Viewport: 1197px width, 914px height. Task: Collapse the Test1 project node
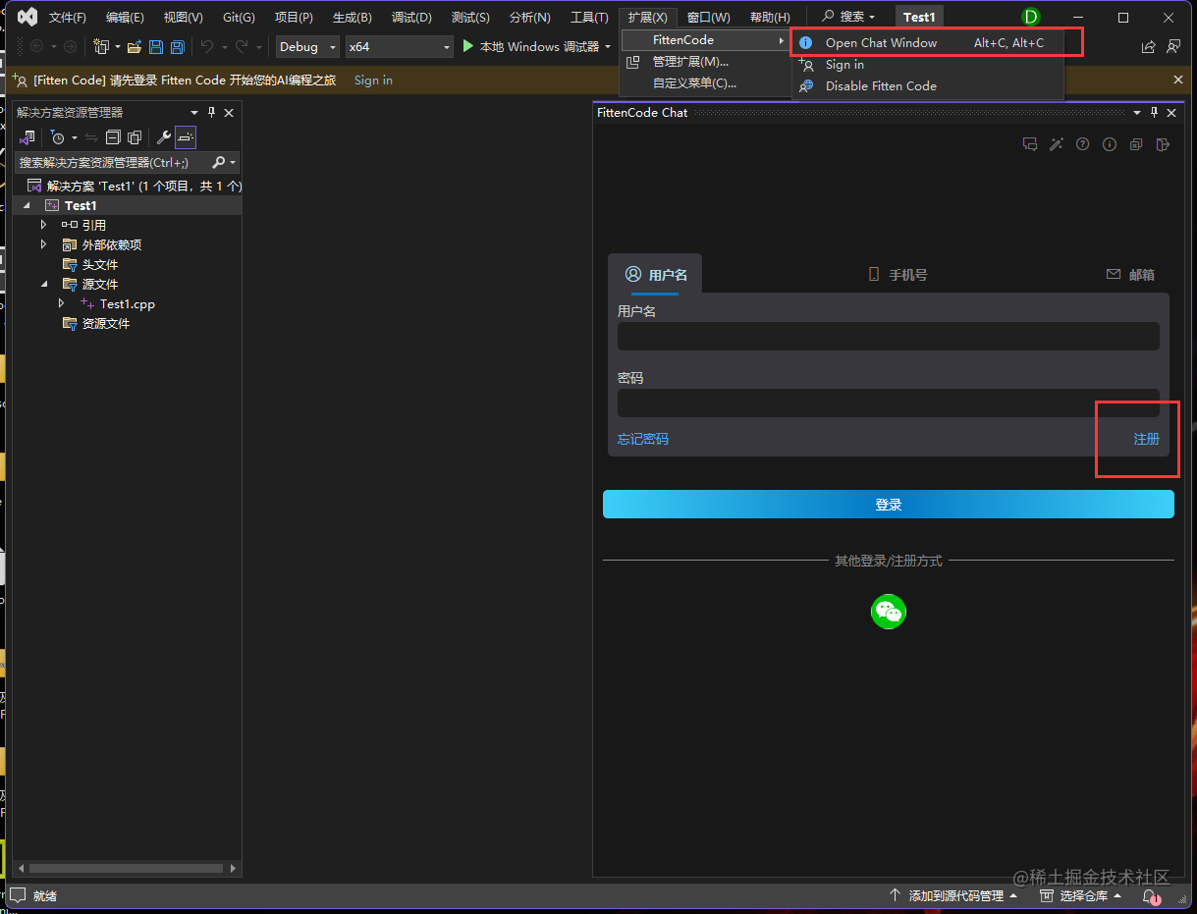(x=27, y=205)
